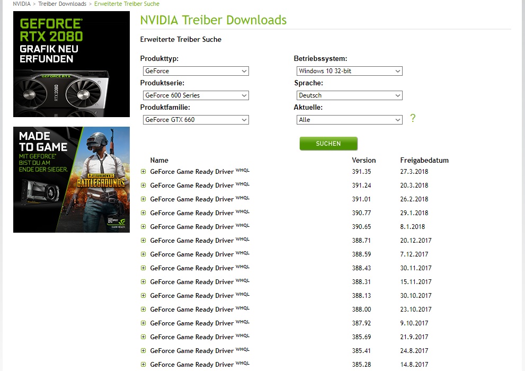Open the Made to Game Battlegrounds banner
Screen dimensions: 525x371
pos(72,180)
